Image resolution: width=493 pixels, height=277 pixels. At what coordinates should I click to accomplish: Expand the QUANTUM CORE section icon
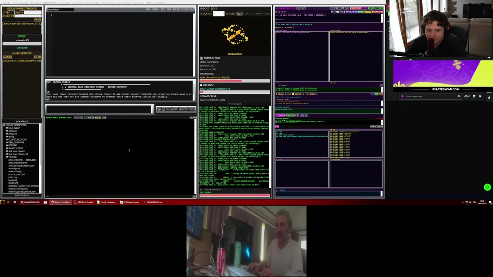click(x=201, y=58)
